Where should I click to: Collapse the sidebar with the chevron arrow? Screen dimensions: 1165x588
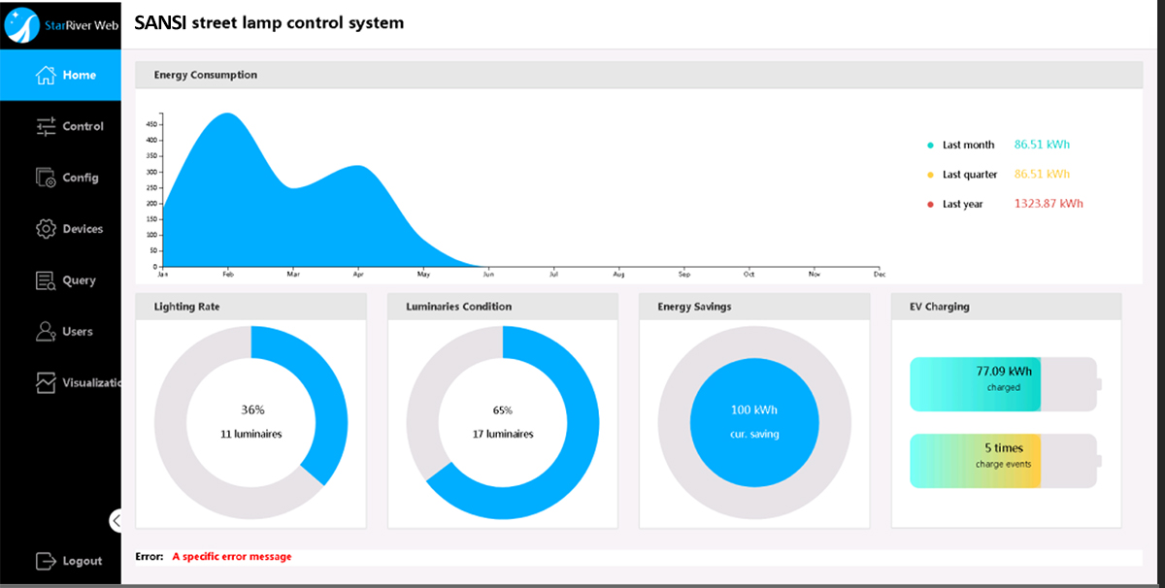116,521
